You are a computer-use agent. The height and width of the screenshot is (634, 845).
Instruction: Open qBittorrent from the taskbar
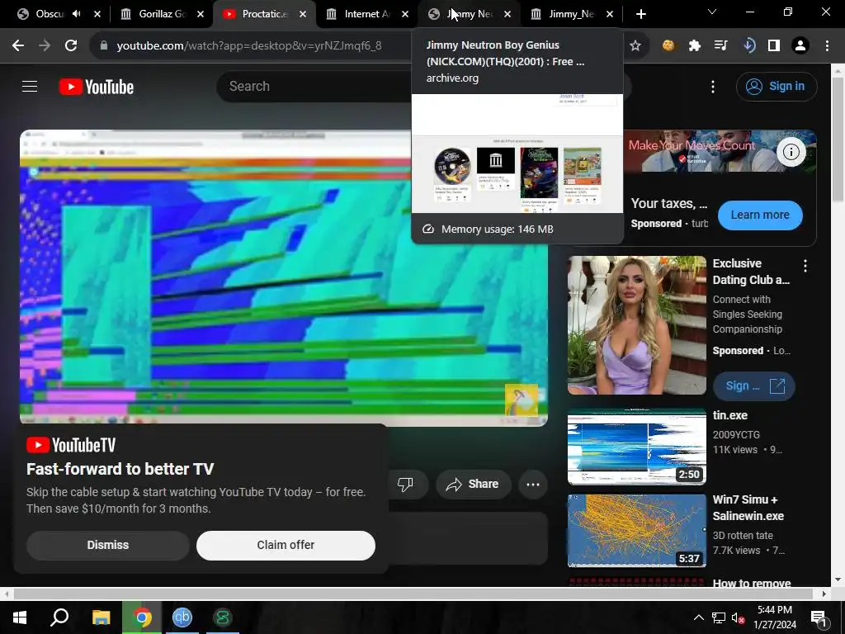tap(182, 617)
